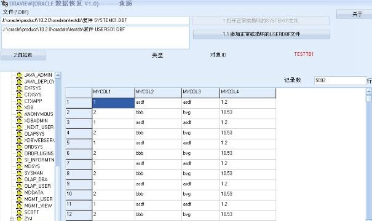The height and width of the screenshot is (221, 372).
Task: Click the red TESTTB1 table name label
Action: coord(304,54)
